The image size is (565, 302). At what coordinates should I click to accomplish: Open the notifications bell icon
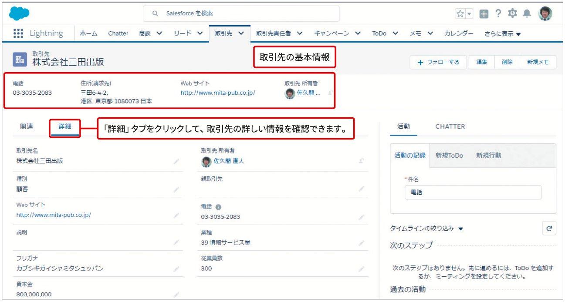click(x=527, y=14)
